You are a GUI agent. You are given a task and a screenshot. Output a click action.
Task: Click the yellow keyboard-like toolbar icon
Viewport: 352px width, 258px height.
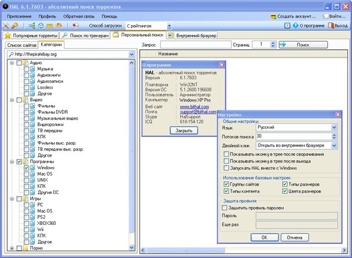(50, 26)
